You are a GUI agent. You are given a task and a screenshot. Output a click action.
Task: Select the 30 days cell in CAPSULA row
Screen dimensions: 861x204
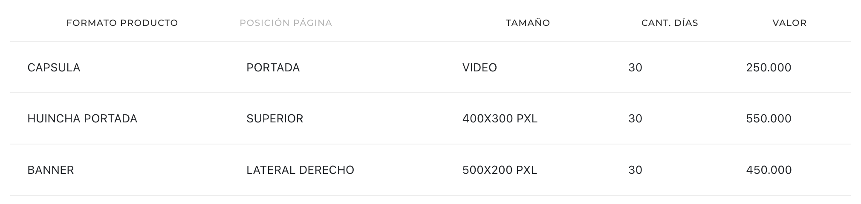pyautogui.click(x=636, y=68)
